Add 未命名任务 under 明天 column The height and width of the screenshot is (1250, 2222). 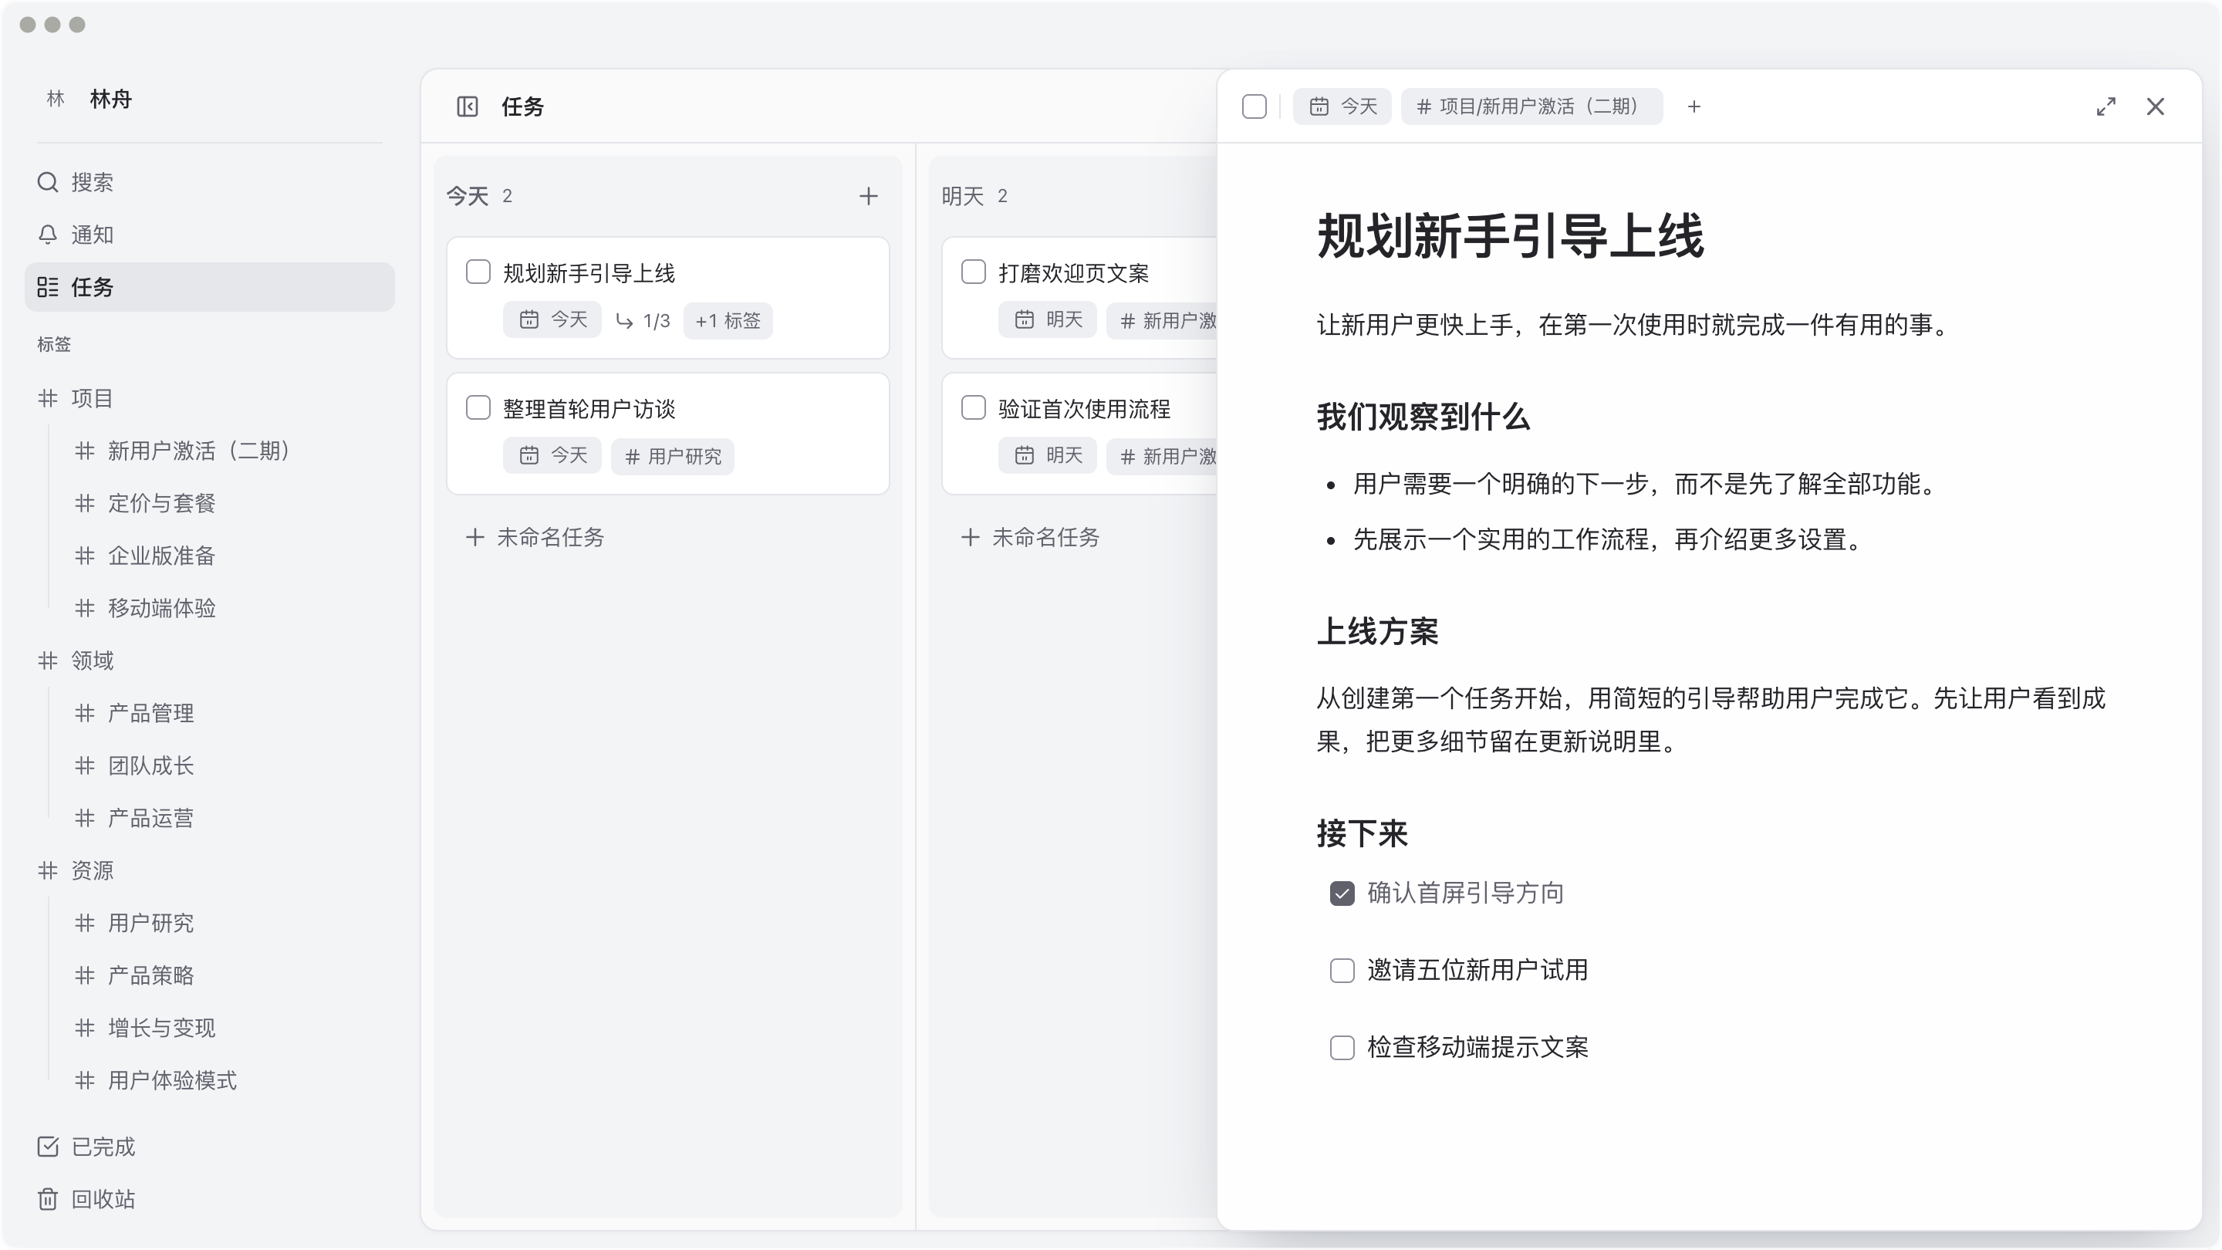(1031, 538)
